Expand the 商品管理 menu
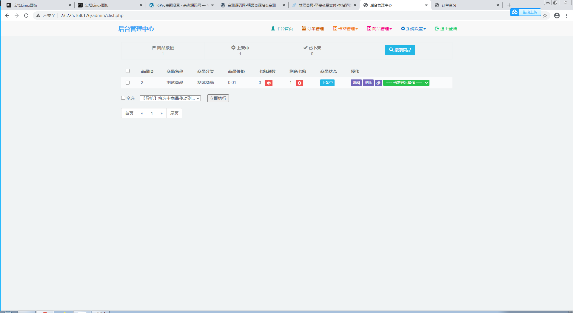 379,29
